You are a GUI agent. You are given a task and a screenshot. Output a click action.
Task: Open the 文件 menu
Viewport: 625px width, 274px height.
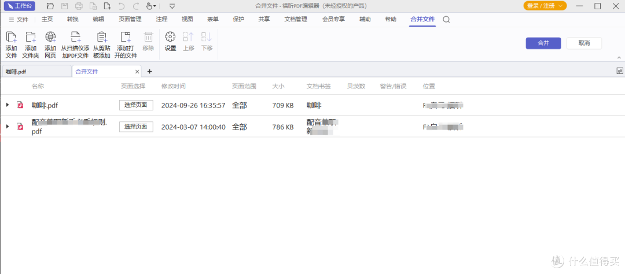[x=19, y=20]
